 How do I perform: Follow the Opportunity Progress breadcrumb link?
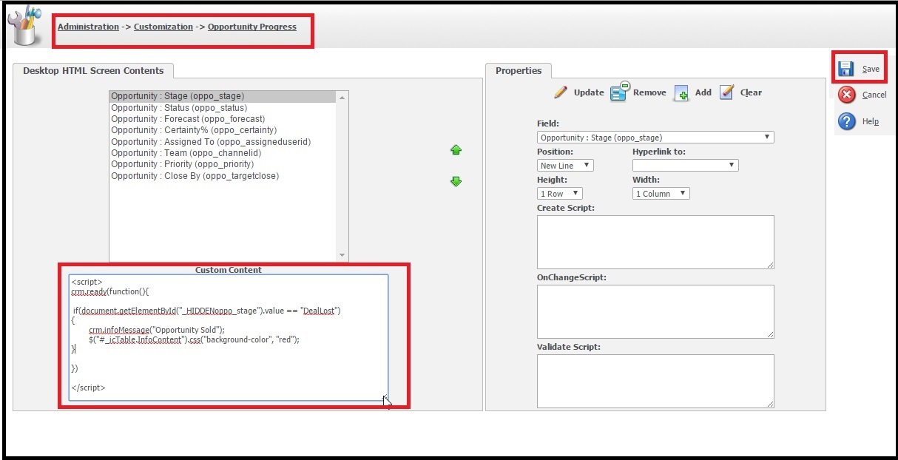point(252,27)
